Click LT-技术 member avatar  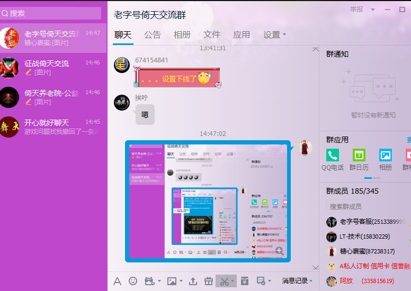(332, 237)
